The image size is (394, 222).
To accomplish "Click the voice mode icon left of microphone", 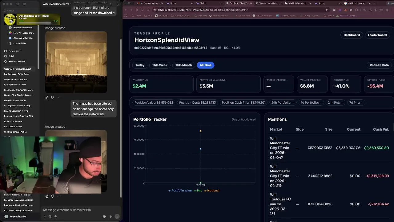I will click(104, 216).
